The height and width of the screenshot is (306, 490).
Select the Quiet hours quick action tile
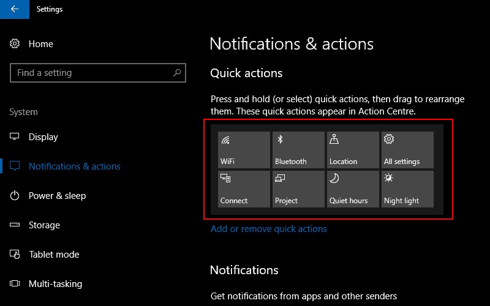(353, 189)
